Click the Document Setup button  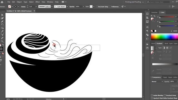click(103, 7)
